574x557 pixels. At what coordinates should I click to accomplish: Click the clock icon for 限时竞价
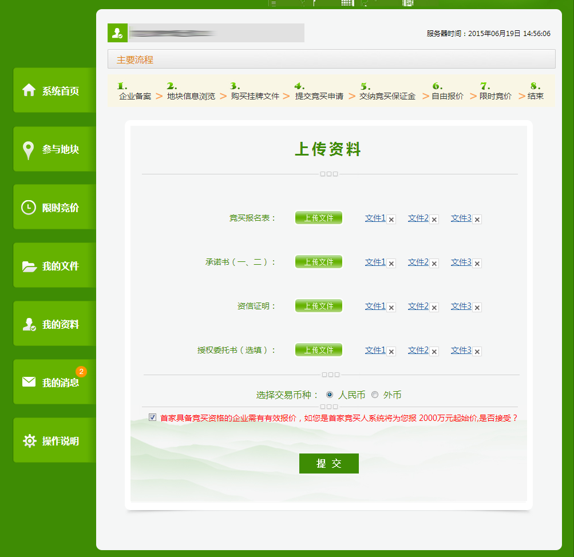pos(29,208)
